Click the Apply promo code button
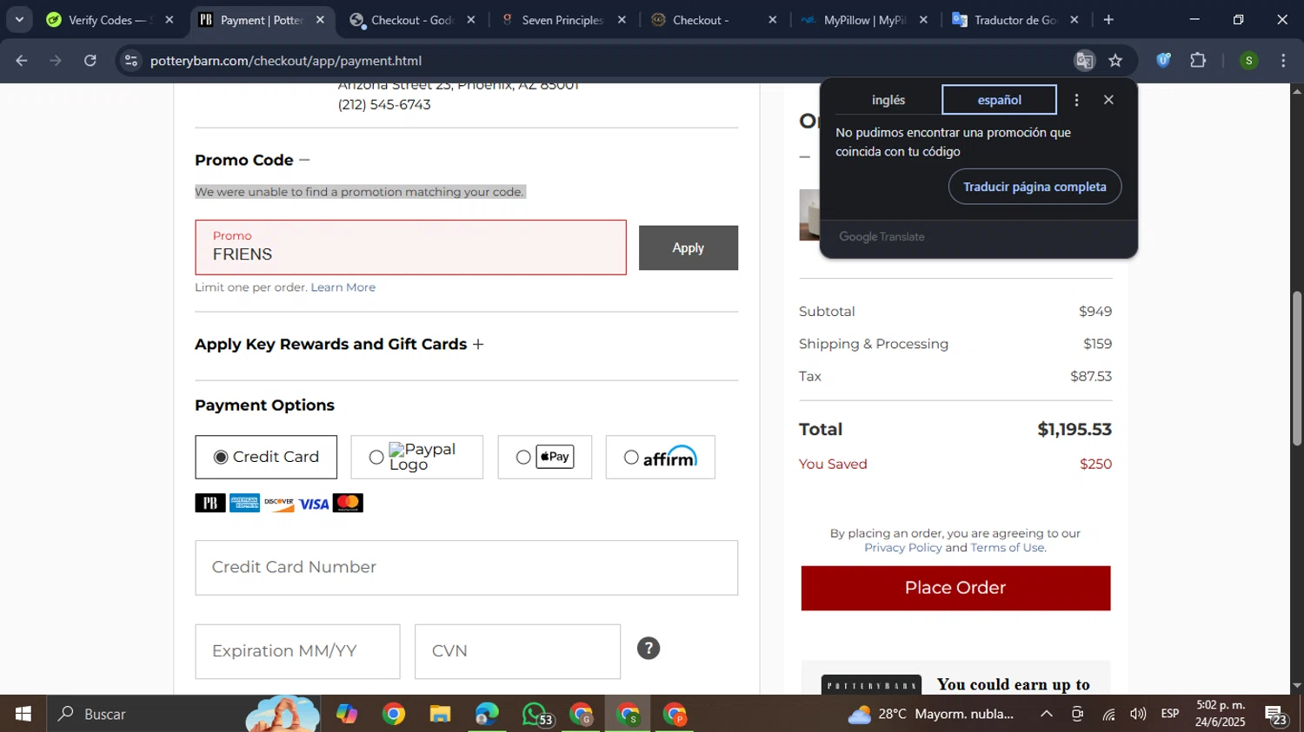 click(x=689, y=247)
